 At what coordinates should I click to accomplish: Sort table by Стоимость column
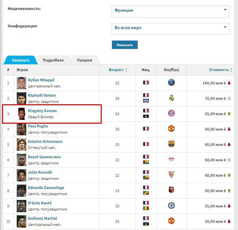pyautogui.click(x=221, y=70)
